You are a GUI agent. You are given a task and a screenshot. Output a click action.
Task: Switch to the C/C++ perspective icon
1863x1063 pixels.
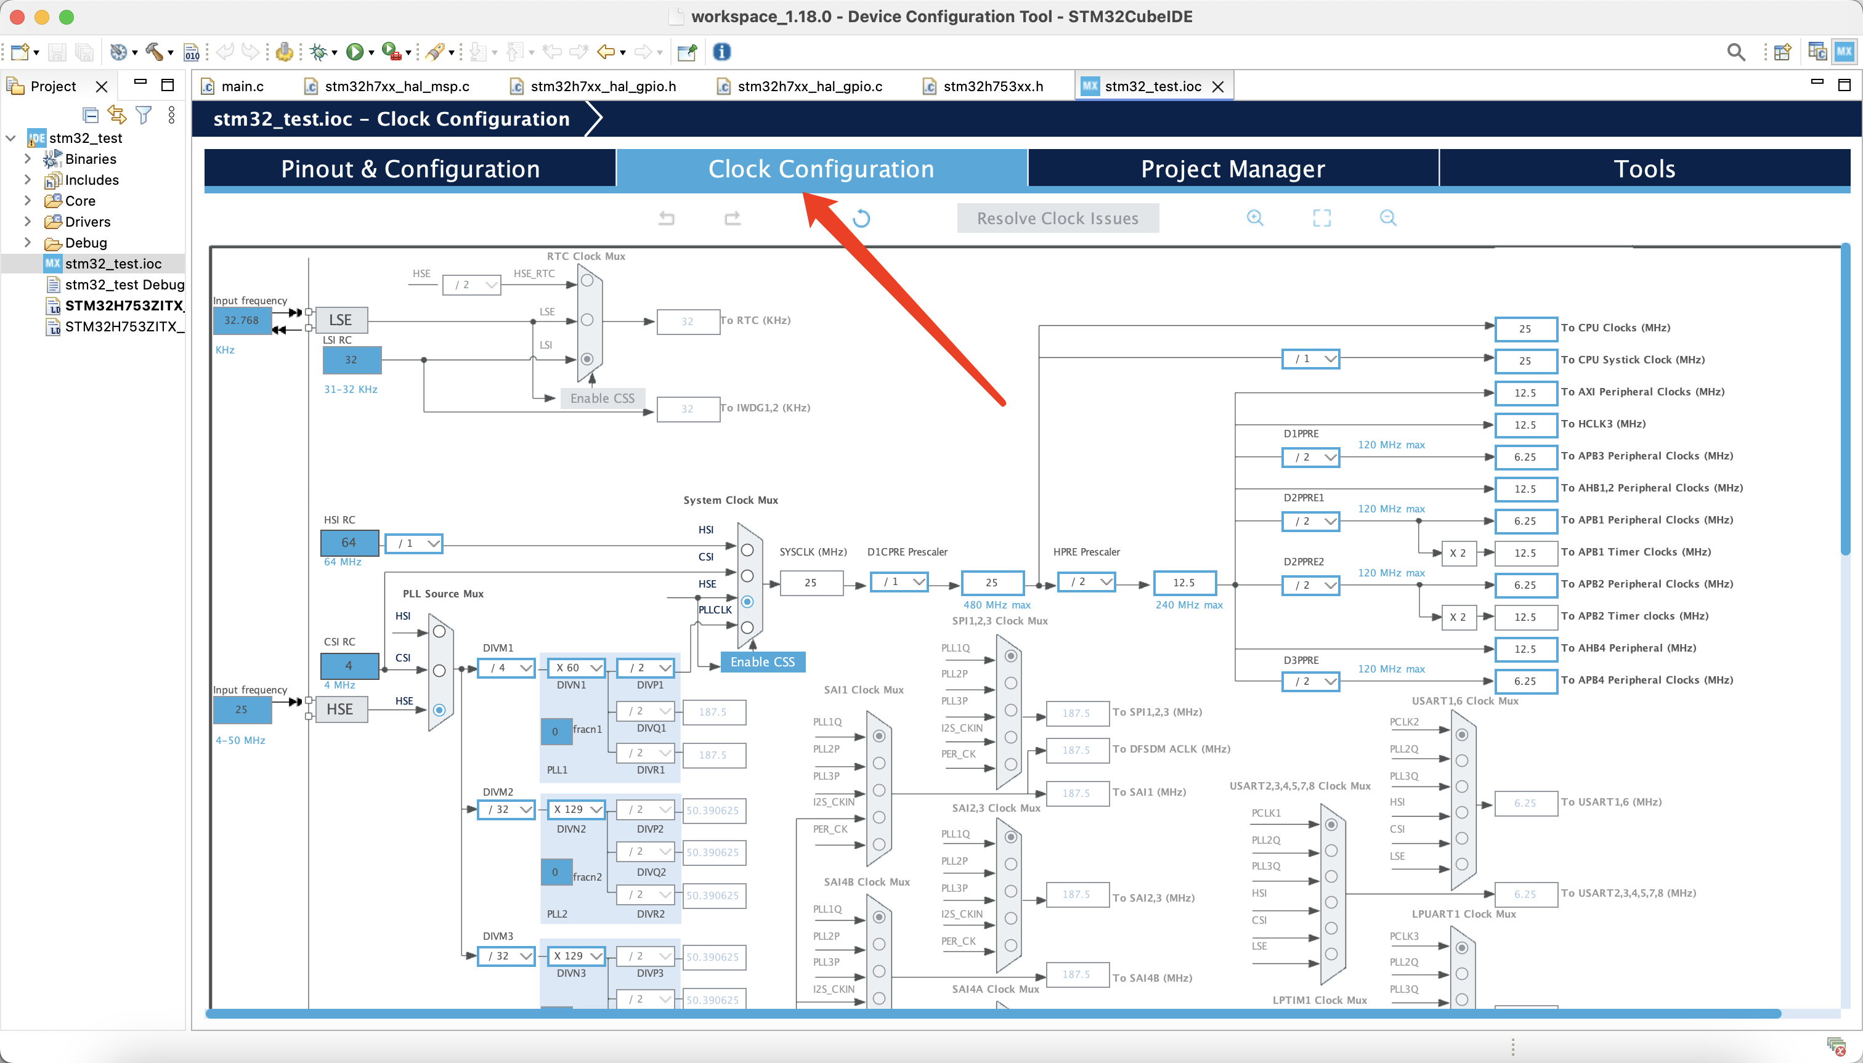(1817, 52)
